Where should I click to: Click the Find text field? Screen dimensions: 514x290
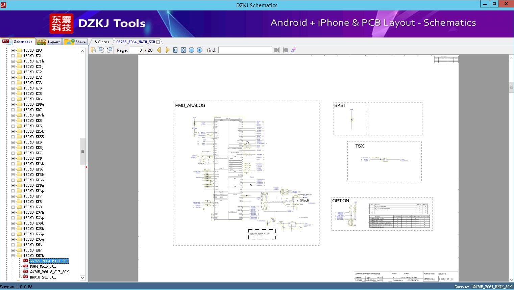(x=245, y=50)
